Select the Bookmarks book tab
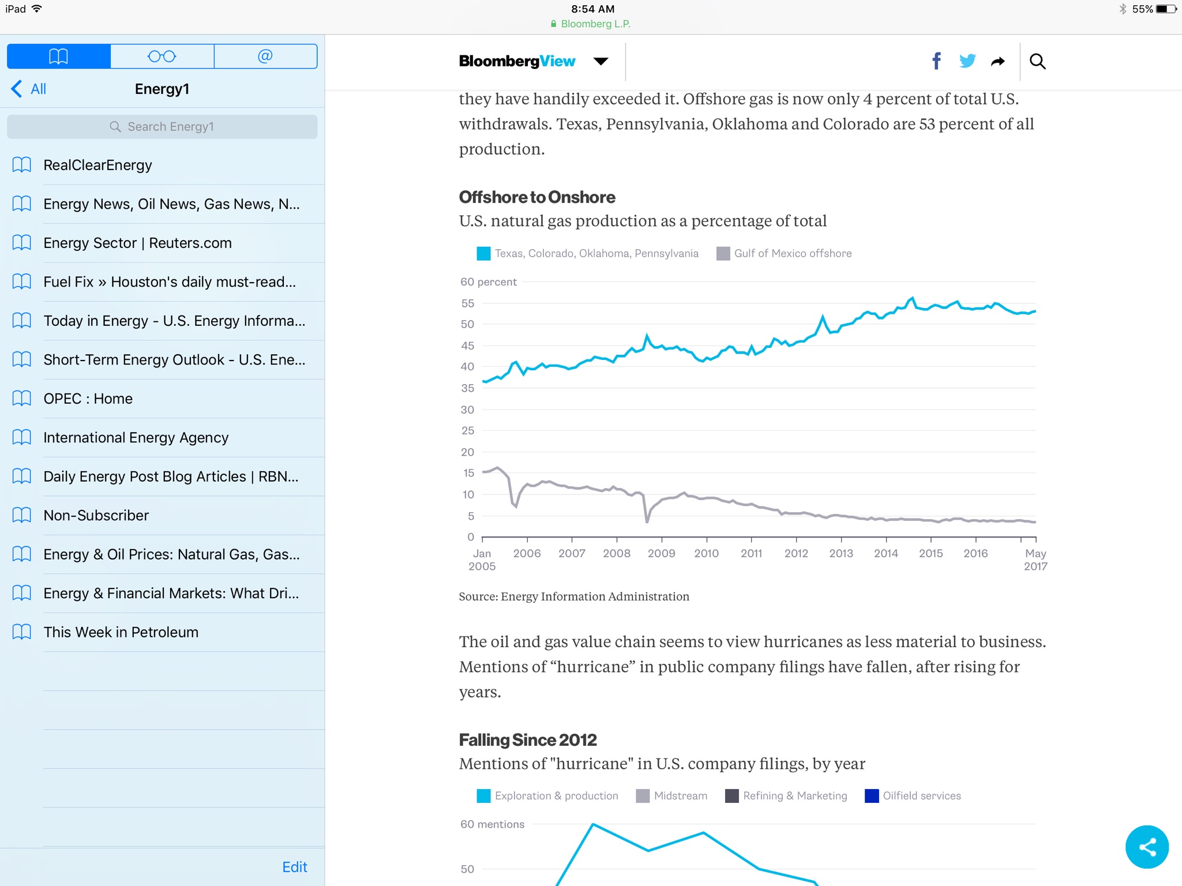The image size is (1182, 886). pos(58,57)
